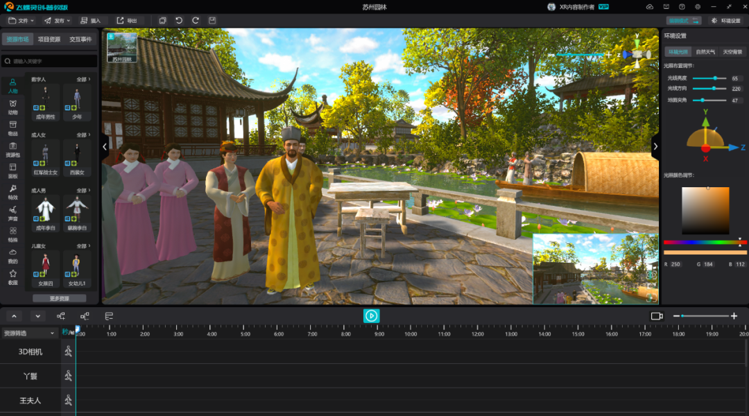Save the project with the floppy icon

click(212, 21)
